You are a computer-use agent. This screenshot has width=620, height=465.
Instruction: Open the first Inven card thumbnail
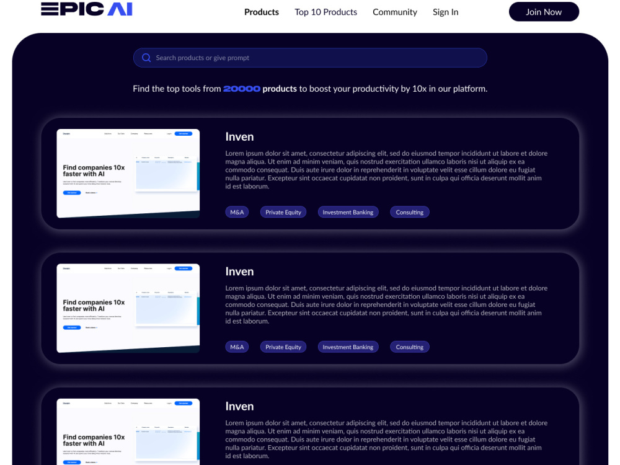click(x=128, y=174)
